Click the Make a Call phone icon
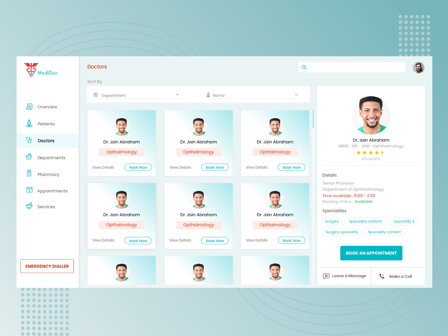Image resolution: width=448 pixels, height=336 pixels. [x=381, y=276]
